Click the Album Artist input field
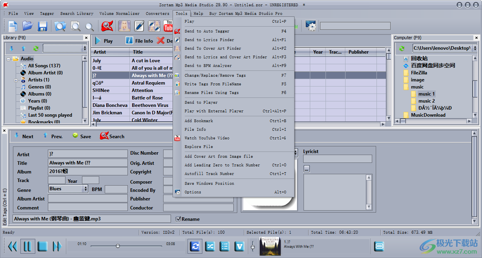The height and width of the screenshot is (258, 482). [88, 198]
